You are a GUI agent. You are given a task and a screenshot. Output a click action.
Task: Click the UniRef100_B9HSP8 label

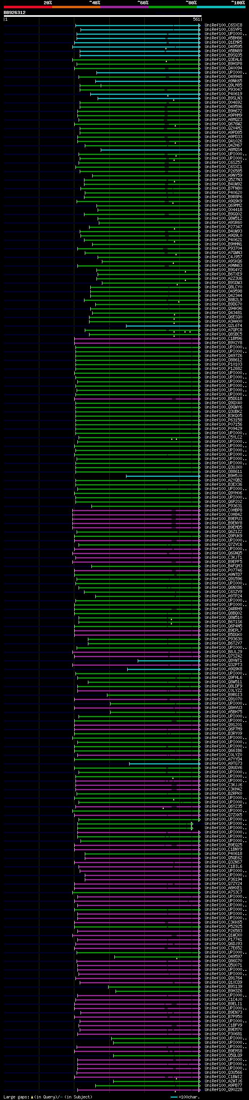[x=223, y=64]
